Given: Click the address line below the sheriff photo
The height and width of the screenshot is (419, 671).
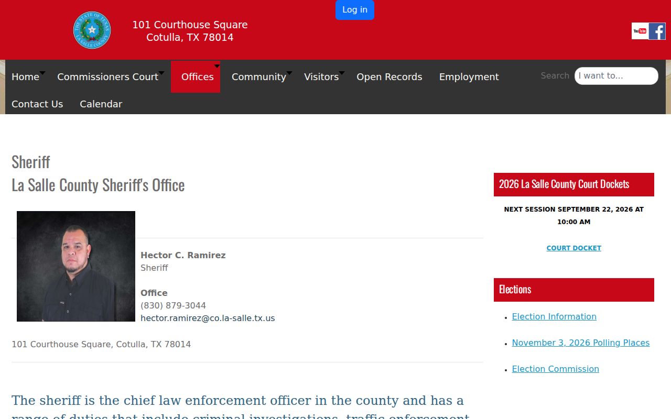Looking at the screenshot, I should click(x=101, y=345).
